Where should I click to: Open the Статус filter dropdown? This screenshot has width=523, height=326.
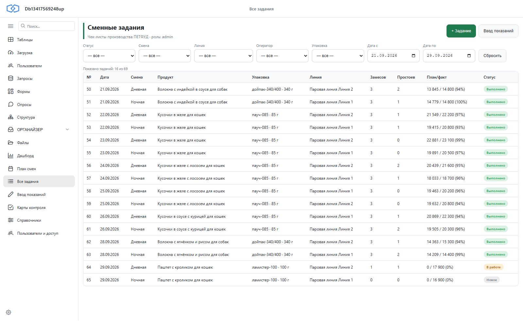[109, 56]
